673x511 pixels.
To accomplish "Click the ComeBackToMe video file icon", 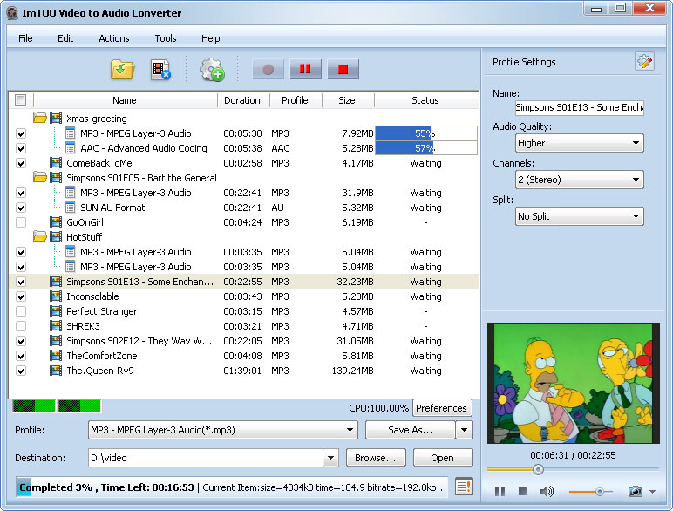I will click(x=56, y=163).
